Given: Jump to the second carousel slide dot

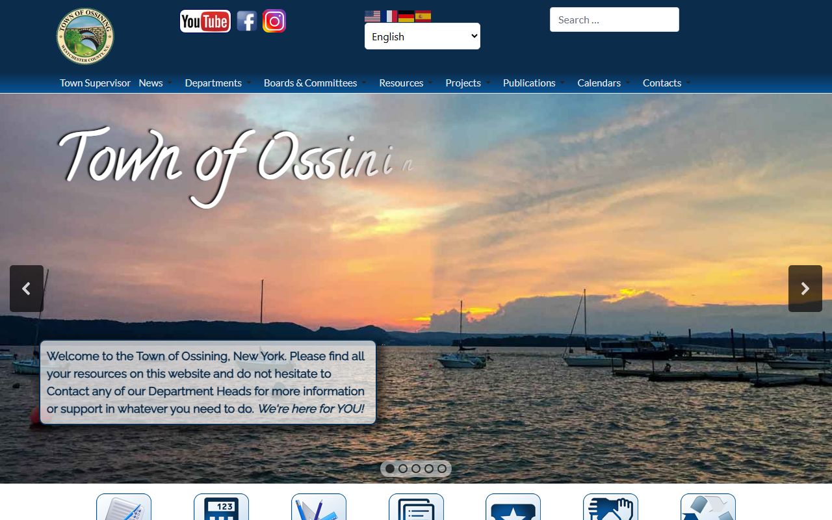Looking at the screenshot, I should [x=403, y=469].
